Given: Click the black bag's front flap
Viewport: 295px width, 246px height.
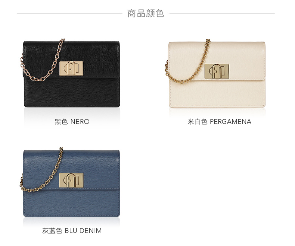Looking at the screenshot, I should (71, 59).
